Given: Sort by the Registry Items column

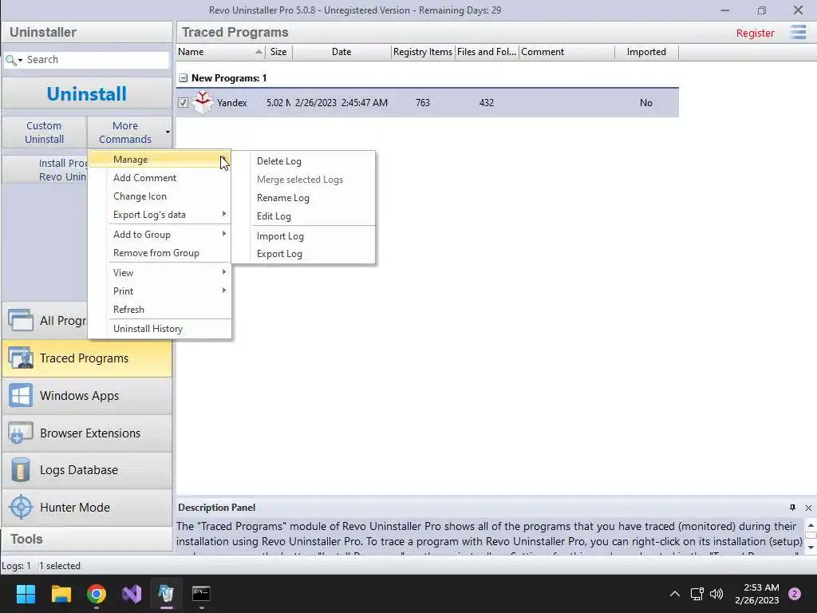Looking at the screenshot, I should pyautogui.click(x=423, y=52).
